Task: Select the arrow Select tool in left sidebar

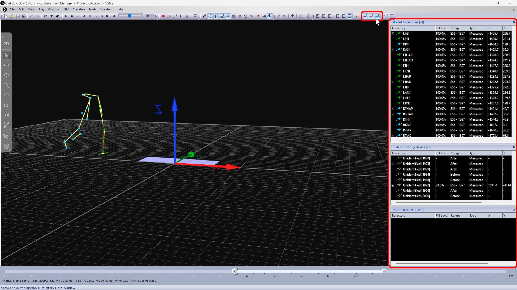Action: (x=6, y=56)
